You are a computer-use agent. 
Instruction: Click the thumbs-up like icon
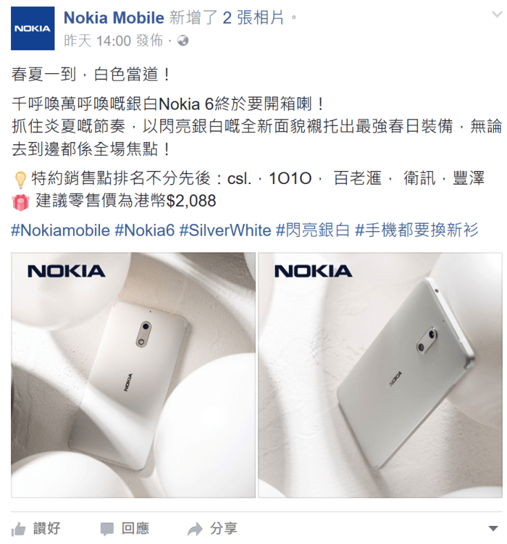click(19, 530)
